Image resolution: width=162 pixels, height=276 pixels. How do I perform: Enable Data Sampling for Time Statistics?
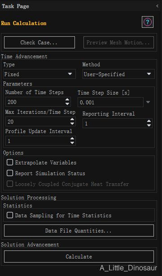pyautogui.click(x=10, y=215)
